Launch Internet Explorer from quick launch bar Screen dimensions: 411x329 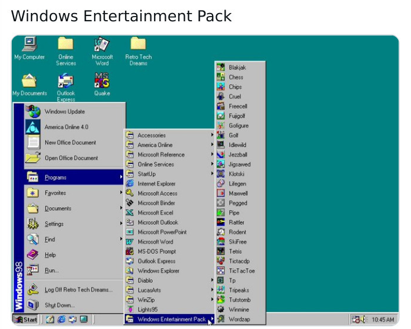[62, 320]
